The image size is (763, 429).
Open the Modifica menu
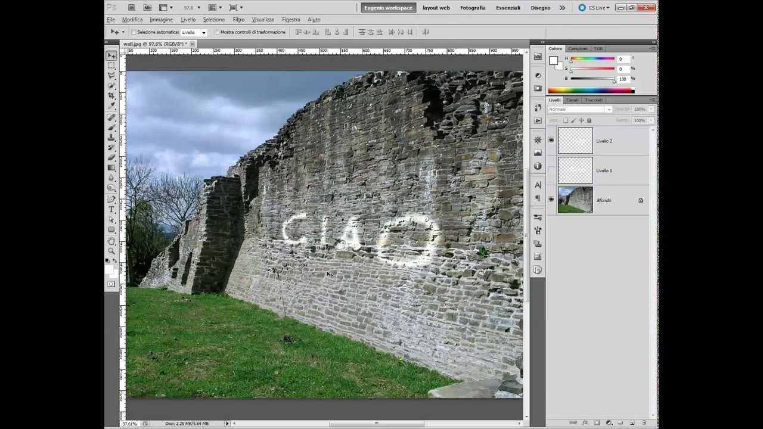coord(132,20)
